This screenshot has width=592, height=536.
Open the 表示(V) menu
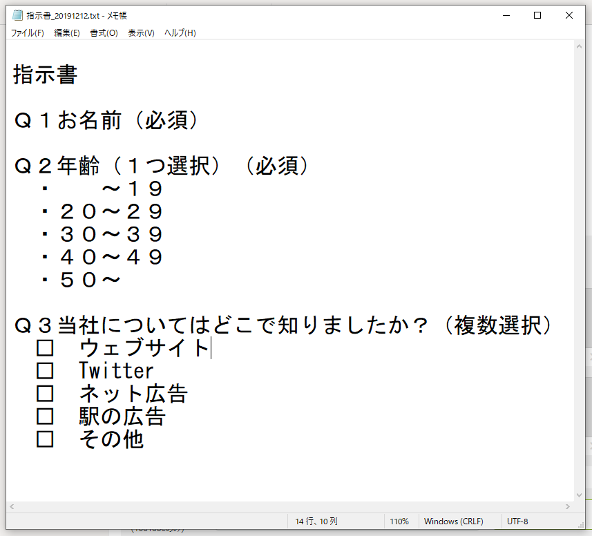[x=141, y=33]
